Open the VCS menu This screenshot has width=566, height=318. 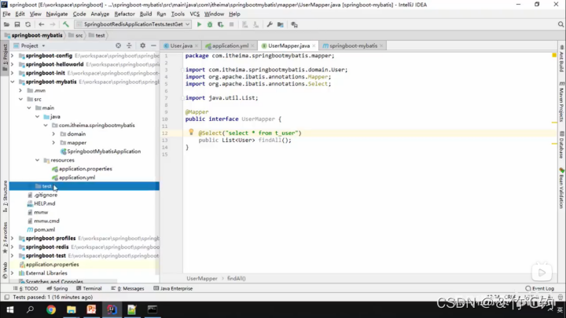point(194,13)
